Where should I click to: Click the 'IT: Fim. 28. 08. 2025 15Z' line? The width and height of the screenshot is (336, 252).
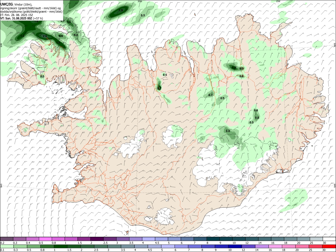pyautogui.click(x=17, y=15)
